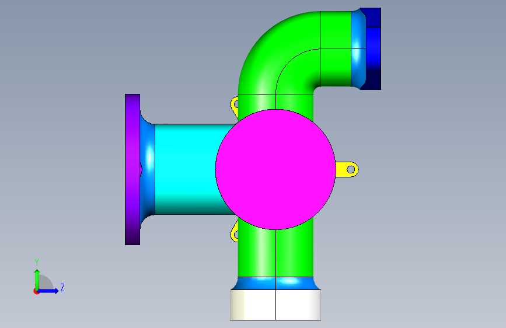This screenshot has height=328, width=506.
Task: Select the blue fillet next to dark blue cap
Action: tap(358, 49)
